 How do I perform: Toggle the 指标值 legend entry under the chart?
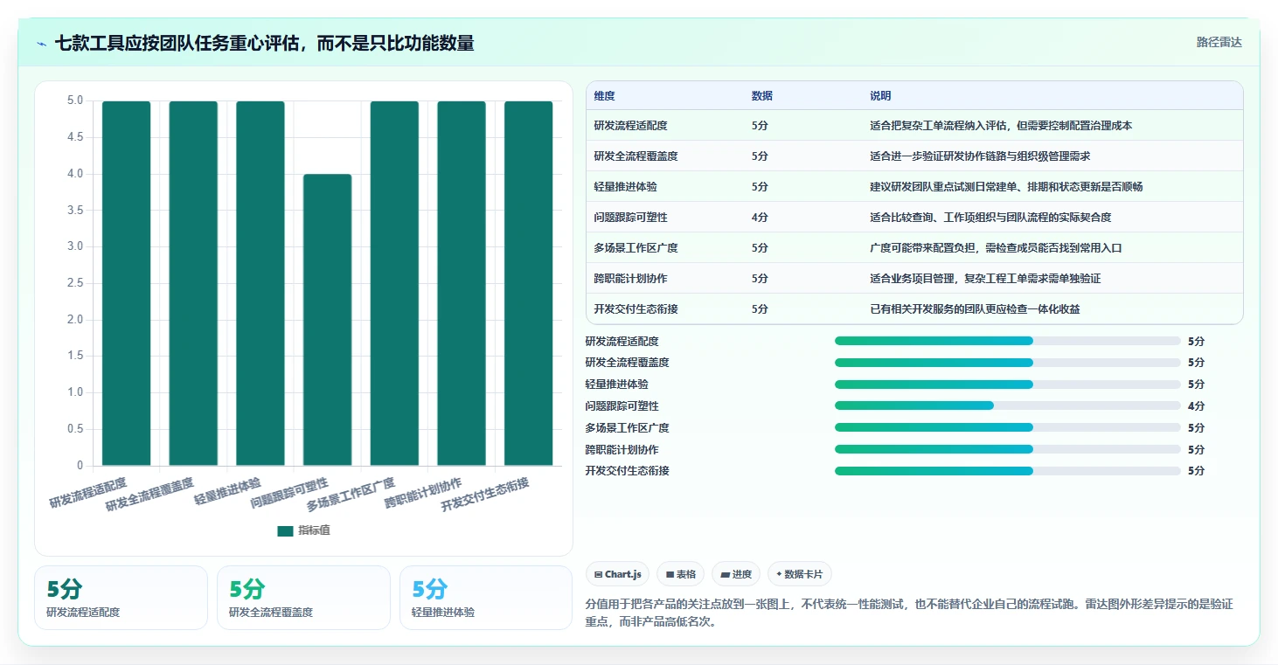click(x=303, y=530)
